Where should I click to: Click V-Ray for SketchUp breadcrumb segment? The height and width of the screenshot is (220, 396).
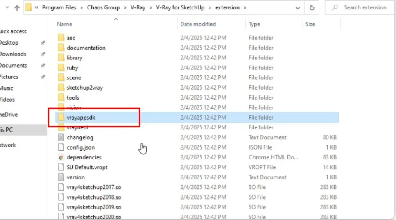(x=182, y=8)
